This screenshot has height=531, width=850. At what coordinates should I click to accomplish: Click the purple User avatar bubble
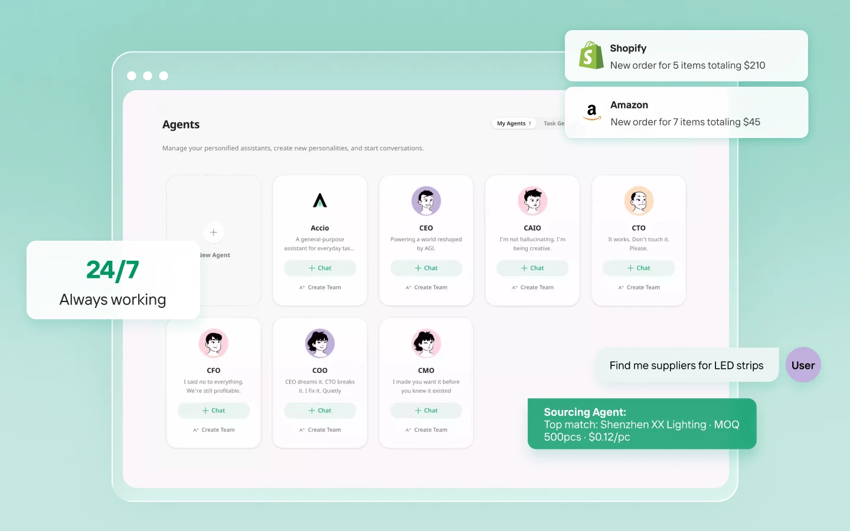click(x=803, y=365)
